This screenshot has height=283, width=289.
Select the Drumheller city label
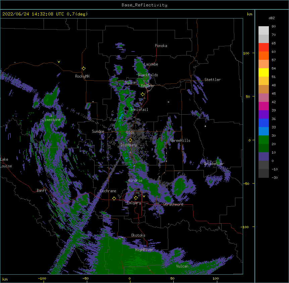[214, 164]
